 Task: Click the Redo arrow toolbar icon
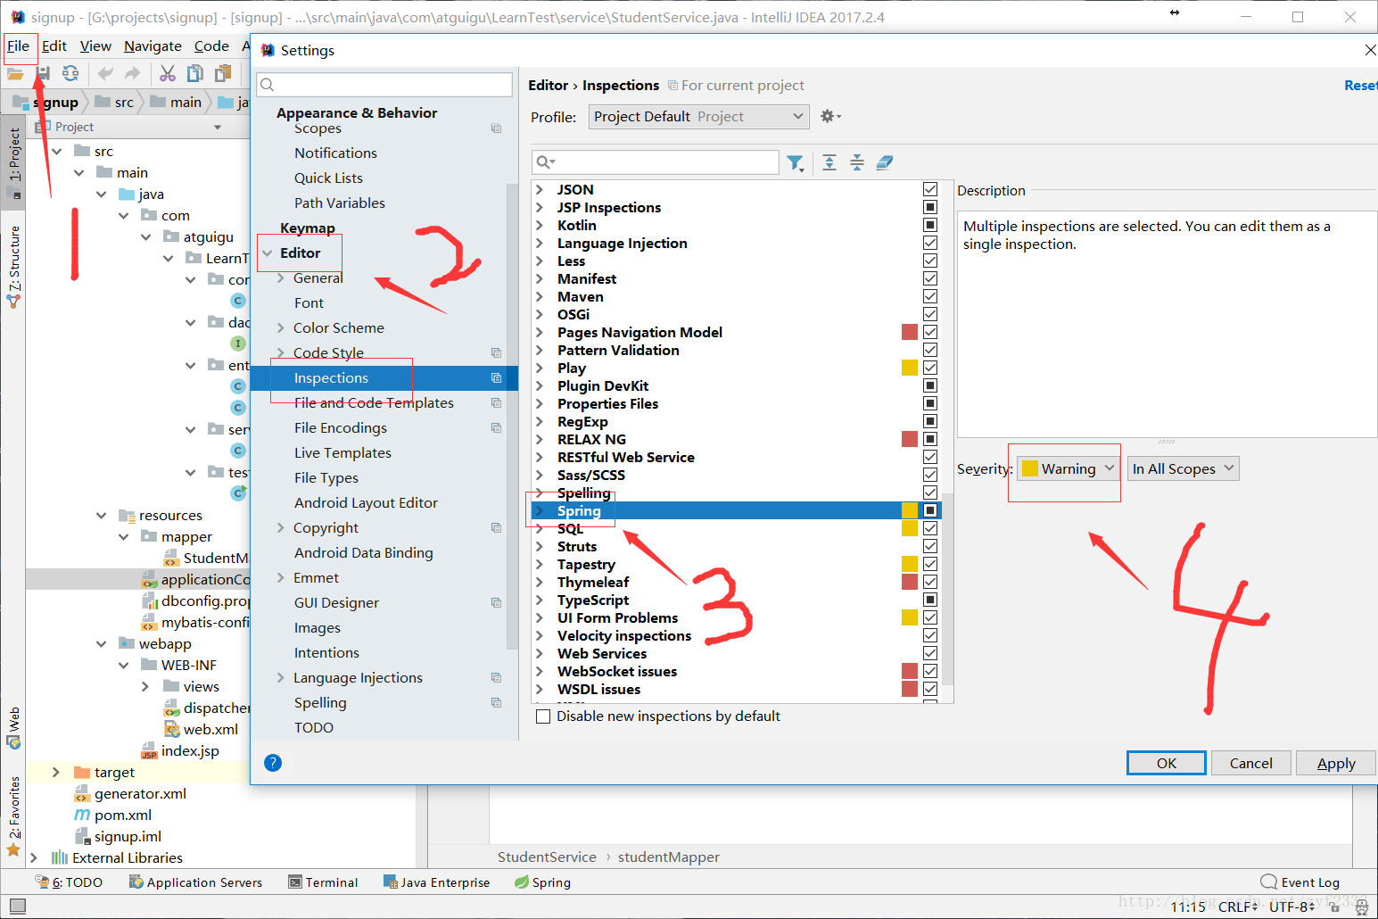coord(132,73)
